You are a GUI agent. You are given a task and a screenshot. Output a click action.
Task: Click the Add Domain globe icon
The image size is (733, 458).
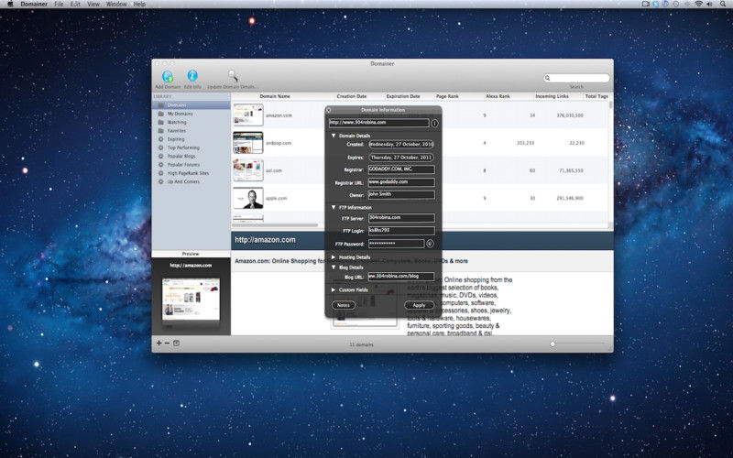(x=168, y=76)
